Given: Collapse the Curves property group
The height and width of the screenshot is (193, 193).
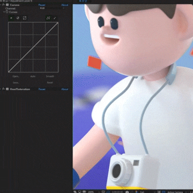Looking at the screenshot, I should pos(4,12).
